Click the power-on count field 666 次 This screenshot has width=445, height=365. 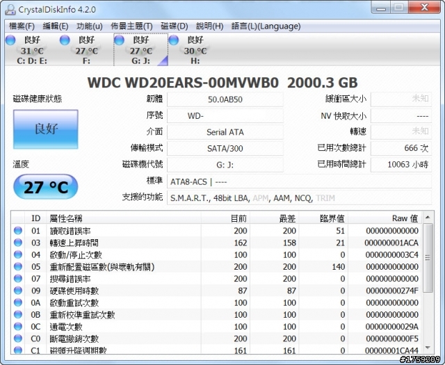click(401, 148)
